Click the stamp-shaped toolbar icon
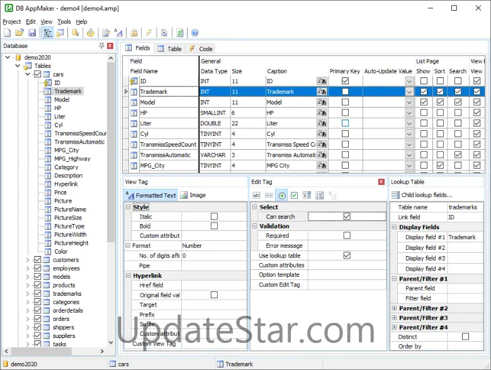This screenshot has width=491, height=370. (91, 33)
